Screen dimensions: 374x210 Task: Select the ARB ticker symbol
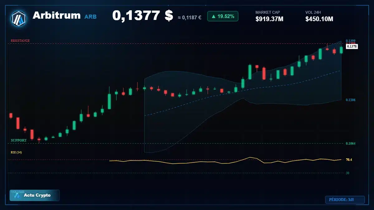coord(90,17)
